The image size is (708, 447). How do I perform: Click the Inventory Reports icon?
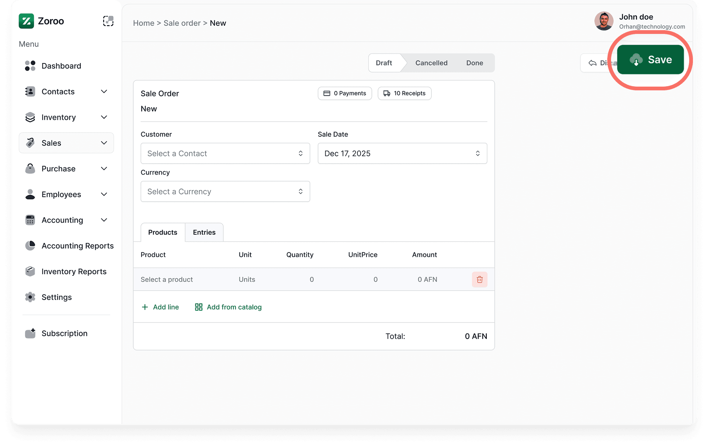(x=30, y=271)
